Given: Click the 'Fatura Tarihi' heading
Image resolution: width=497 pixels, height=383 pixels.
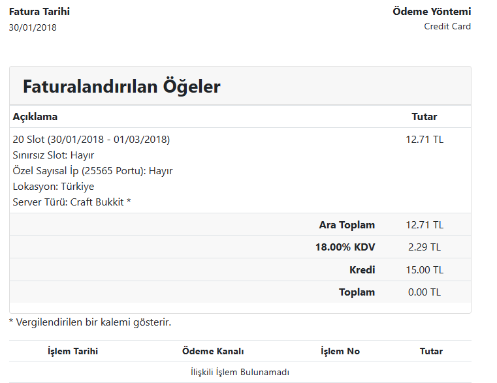Looking at the screenshot, I should [39, 12].
